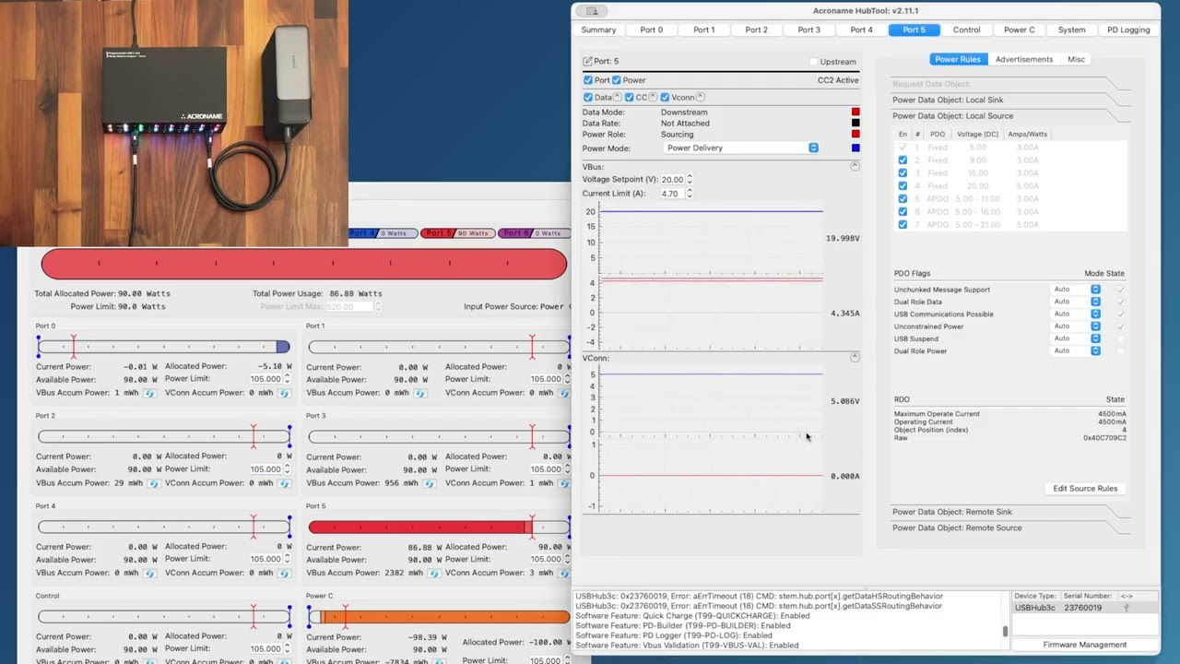The height and width of the screenshot is (664, 1180).
Task: Open USB Communications Possible mode dropdown
Action: click(x=1077, y=314)
